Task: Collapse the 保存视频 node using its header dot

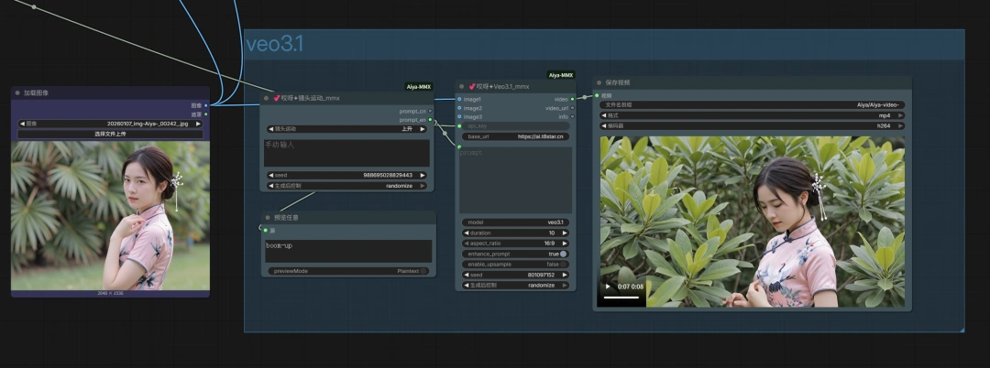Action: [x=599, y=82]
